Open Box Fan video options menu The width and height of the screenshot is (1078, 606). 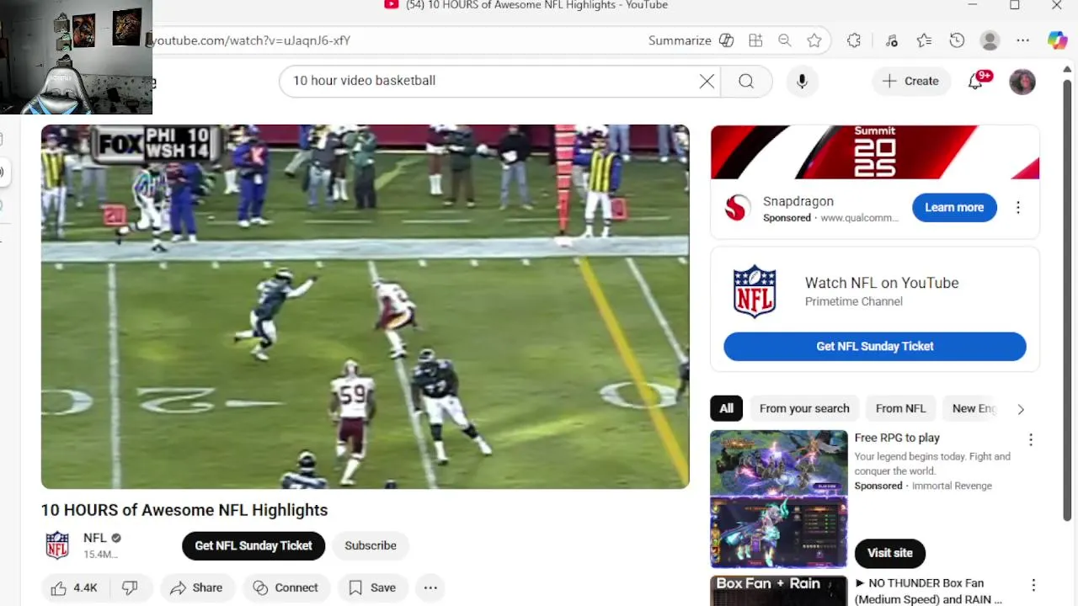pos(1033,585)
